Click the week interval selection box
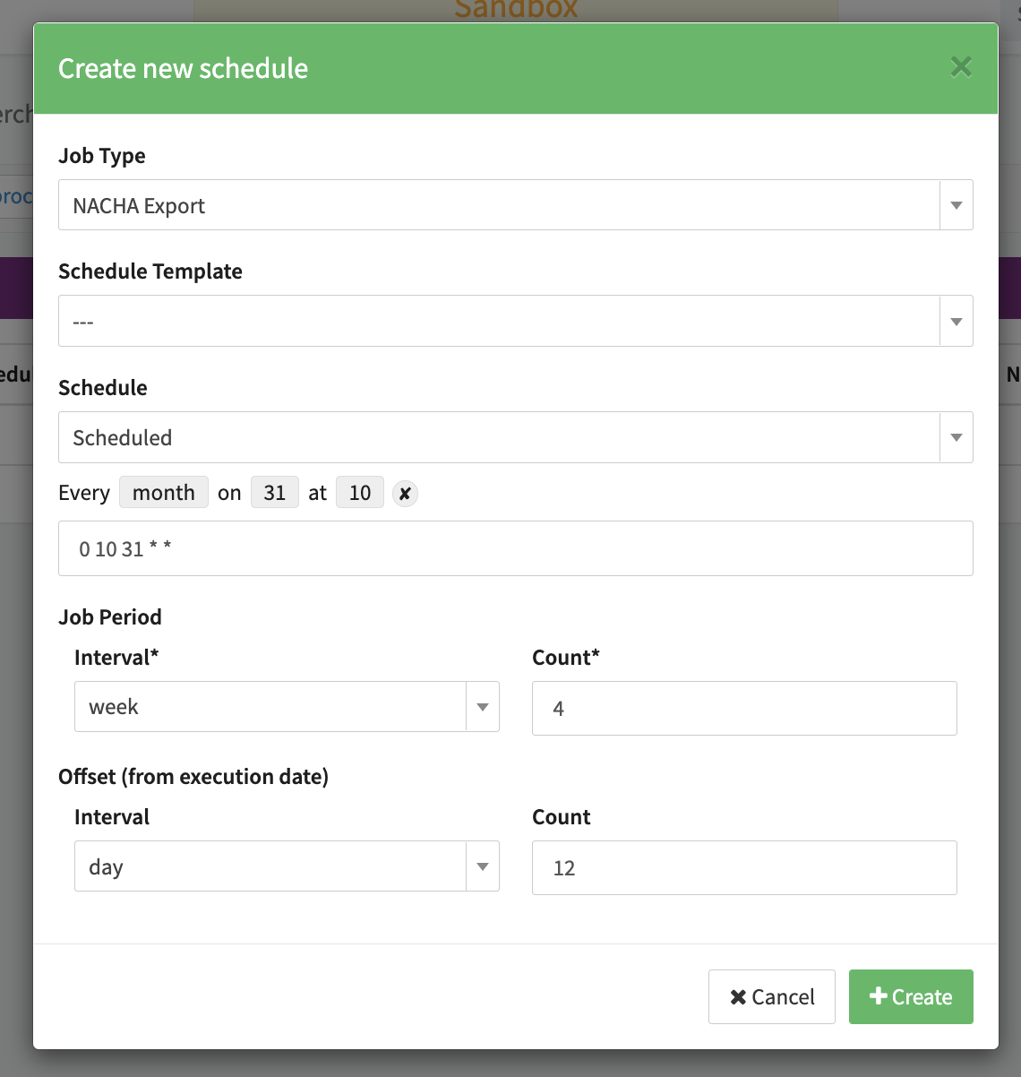This screenshot has width=1021, height=1077. pos(270,707)
